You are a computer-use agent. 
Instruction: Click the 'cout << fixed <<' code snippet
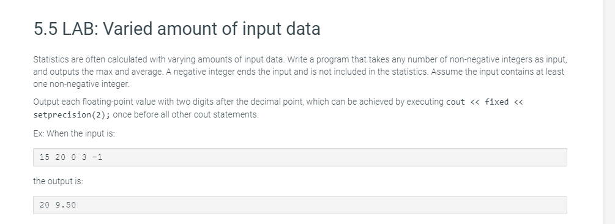point(485,102)
